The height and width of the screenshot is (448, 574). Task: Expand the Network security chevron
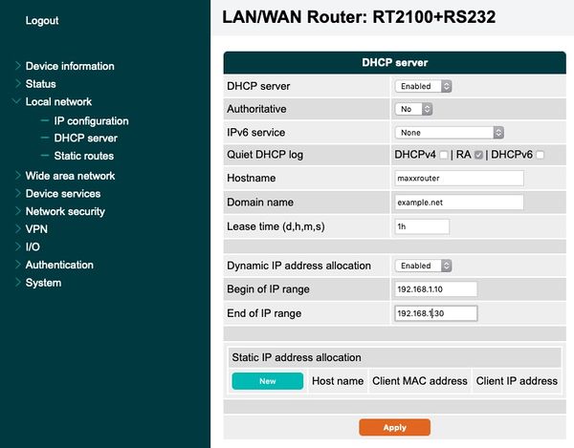(x=17, y=211)
